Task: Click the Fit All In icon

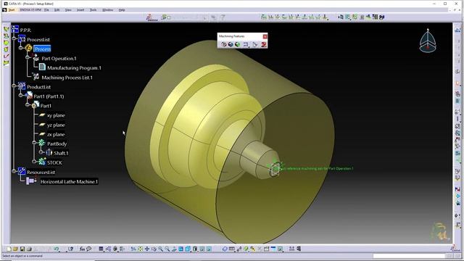Action: click(x=140, y=249)
